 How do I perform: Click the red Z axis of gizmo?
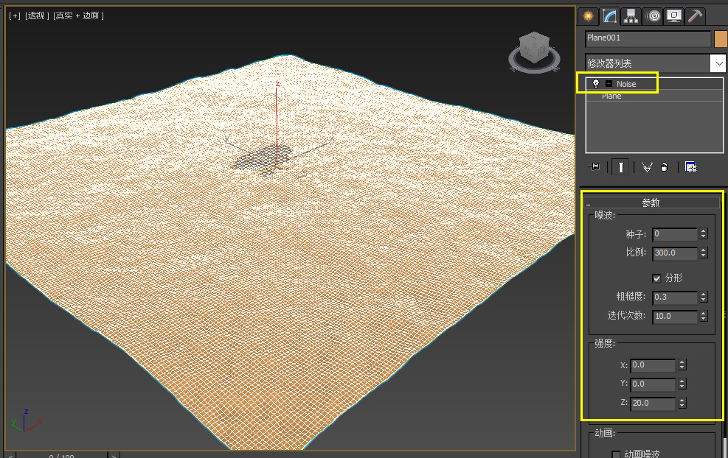[277, 123]
